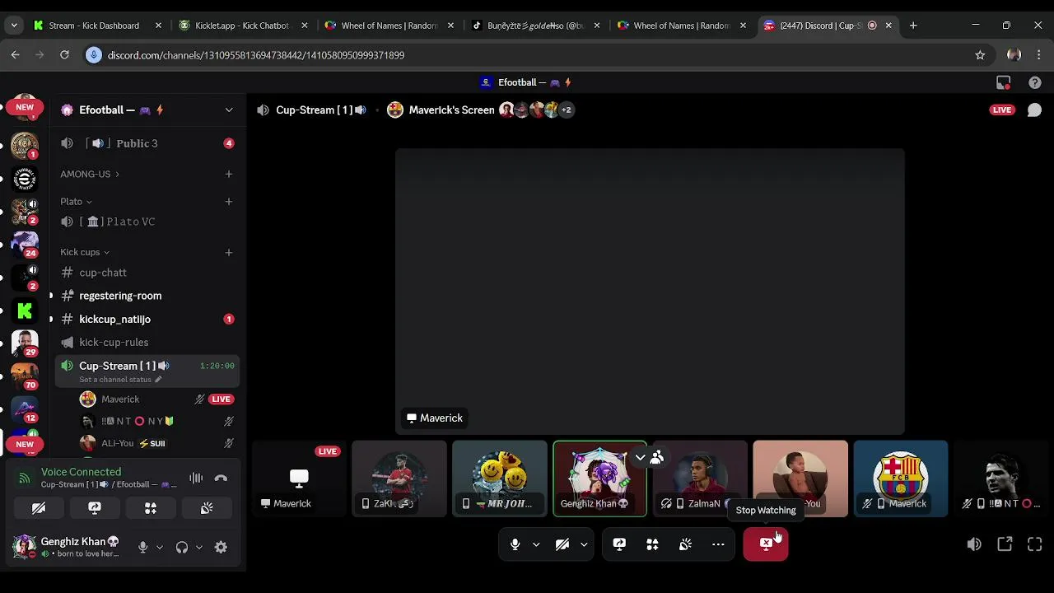The image size is (1054, 593).
Task: Select ZaKi participant tile
Action: 399,479
